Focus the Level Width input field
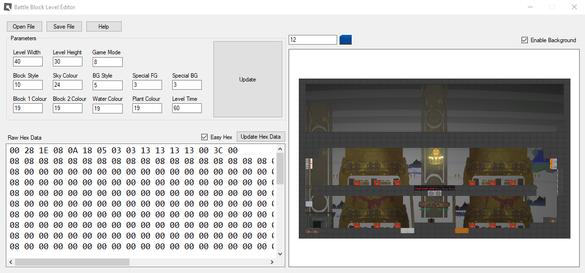 (28, 62)
